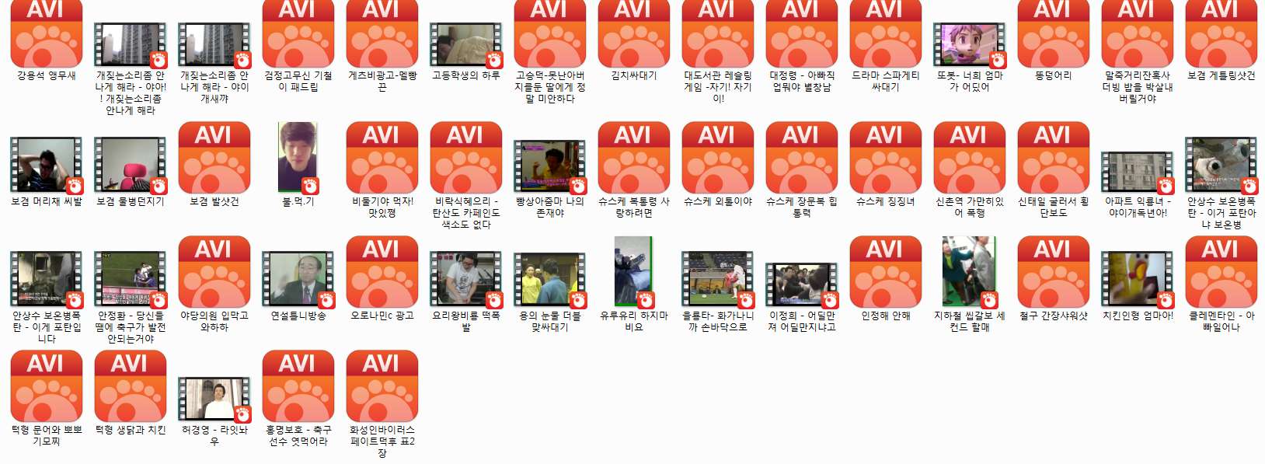Open the '똥덩어리' AVI file icon

click(x=1053, y=35)
